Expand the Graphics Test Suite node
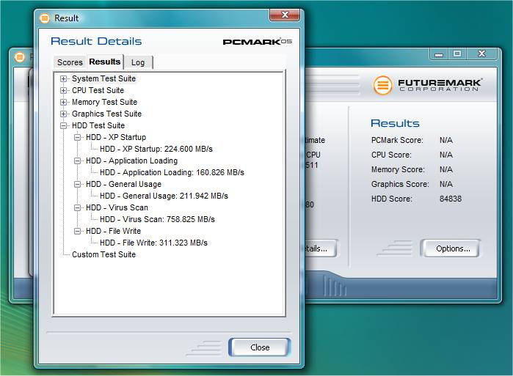Image resolution: width=513 pixels, height=376 pixels. (63, 114)
